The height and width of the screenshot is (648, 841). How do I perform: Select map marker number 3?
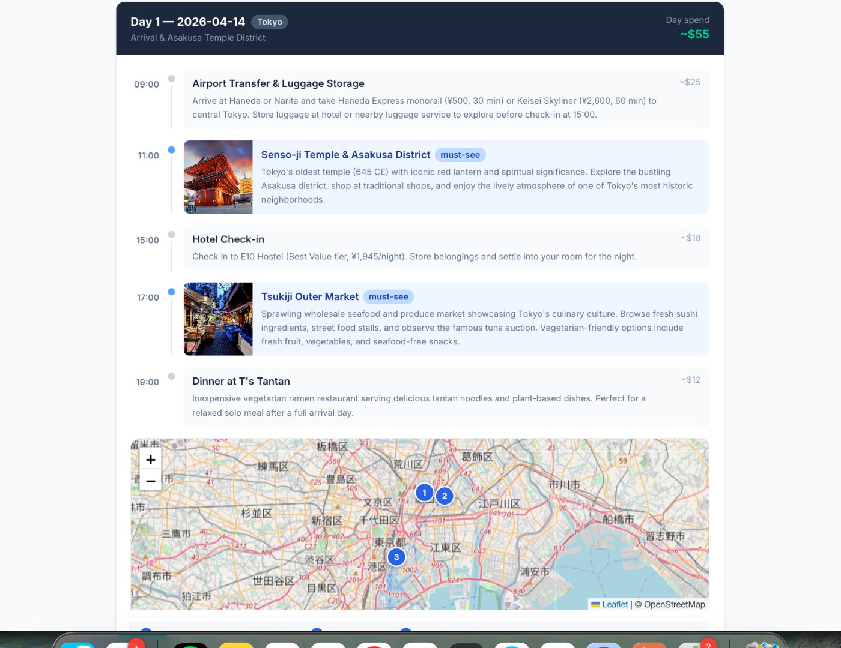(396, 557)
